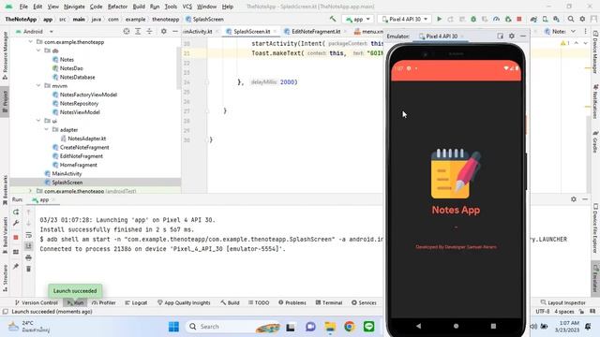Open the Logcat tool window tab
Image resolution: width=600 pixels, height=337 pixels.
[x=136, y=302]
